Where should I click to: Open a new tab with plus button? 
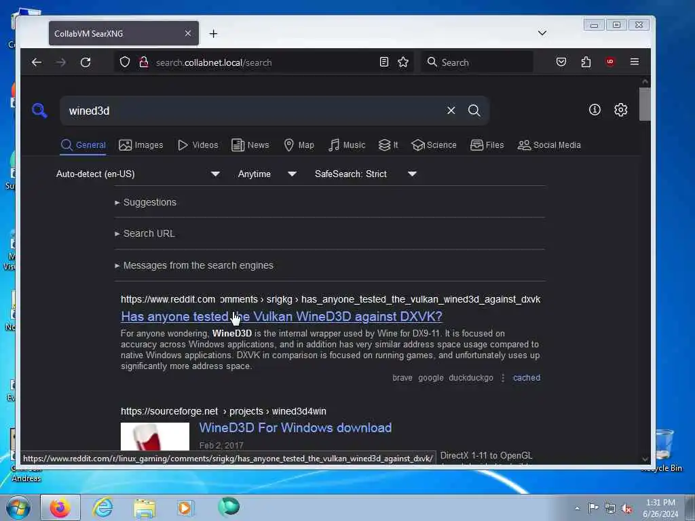pyautogui.click(x=213, y=34)
